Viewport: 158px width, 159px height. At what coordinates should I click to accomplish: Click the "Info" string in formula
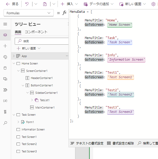point(111,55)
